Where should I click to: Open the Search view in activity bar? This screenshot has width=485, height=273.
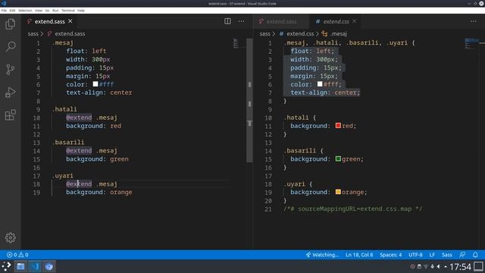tap(10, 46)
